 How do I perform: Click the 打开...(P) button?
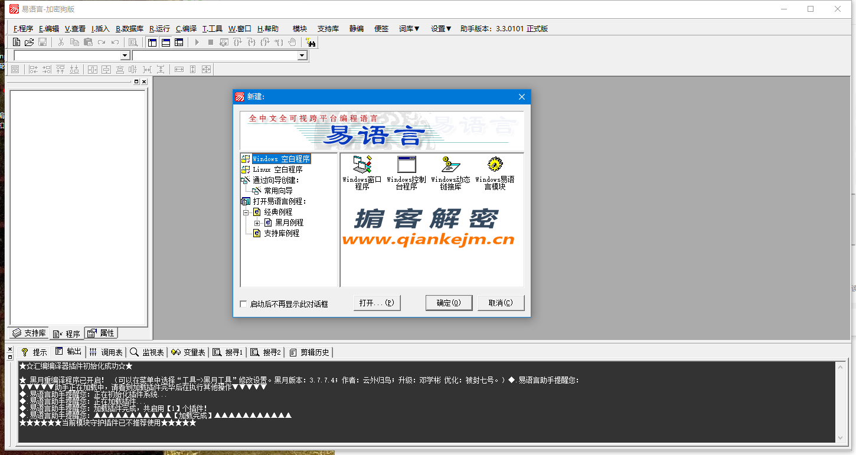pyautogui.click(x=377, y=303)
